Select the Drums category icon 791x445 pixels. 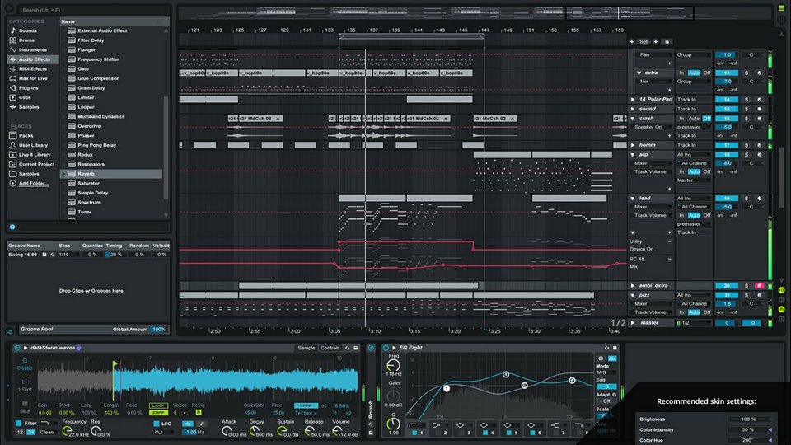coord(13,40)
